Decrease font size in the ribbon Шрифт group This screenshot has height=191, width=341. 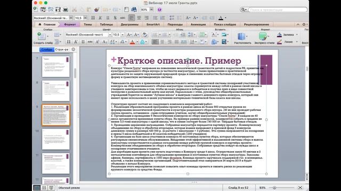click(x=136, y=34)
